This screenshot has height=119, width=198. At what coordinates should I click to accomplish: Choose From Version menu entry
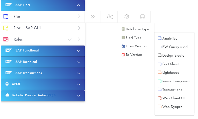[136, 46]
